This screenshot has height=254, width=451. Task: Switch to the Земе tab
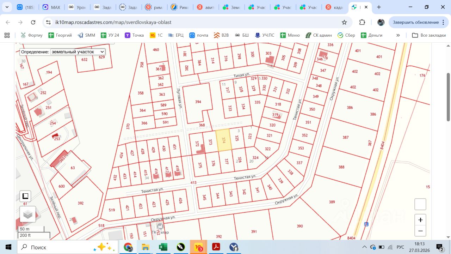click(x=231, y=7)
